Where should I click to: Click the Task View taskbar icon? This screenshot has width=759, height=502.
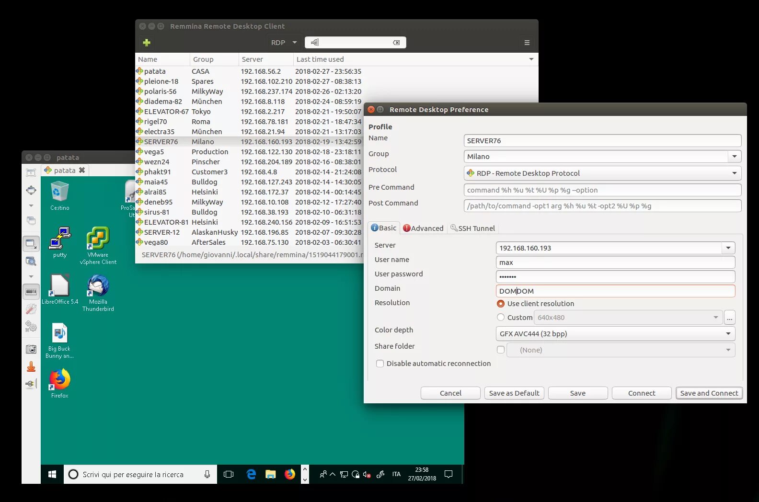click(x=229, y=474)
